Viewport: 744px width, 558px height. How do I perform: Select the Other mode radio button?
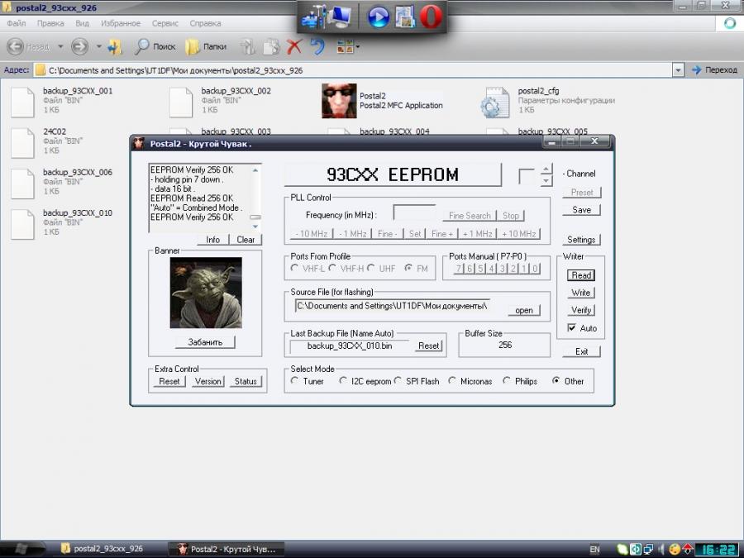click(x=556, y=380)
